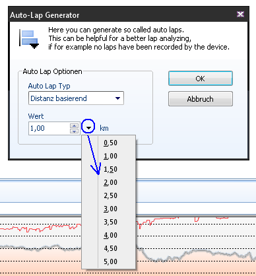Decrease Wert with the down spinner arrow
Screen dimensions: 256x276
(75, 131)
